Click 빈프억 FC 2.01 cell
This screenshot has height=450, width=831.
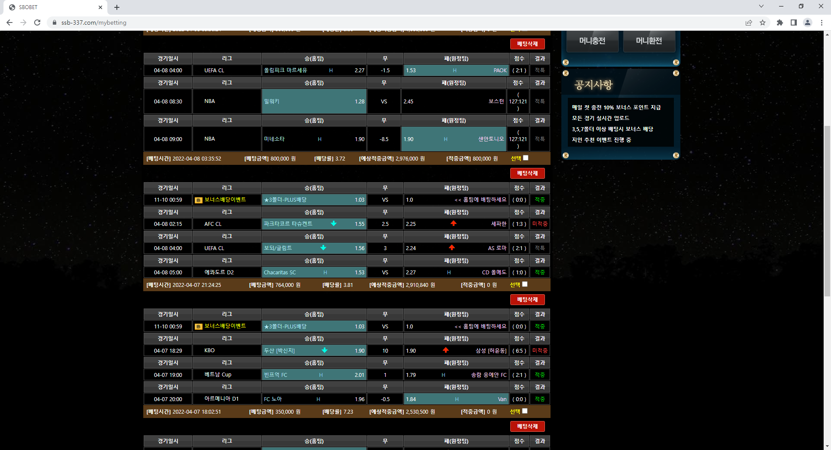point(314,375)
